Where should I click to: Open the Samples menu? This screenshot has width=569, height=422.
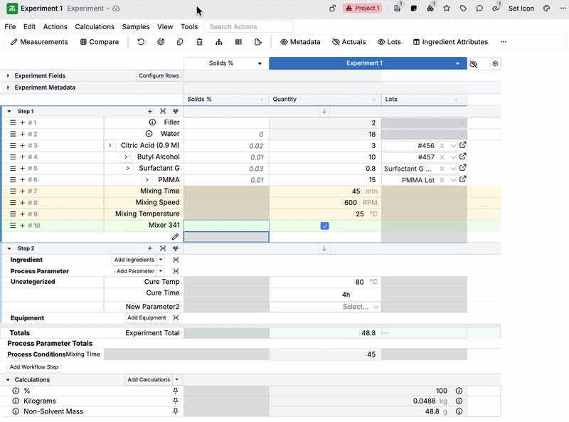click(136, 27)
